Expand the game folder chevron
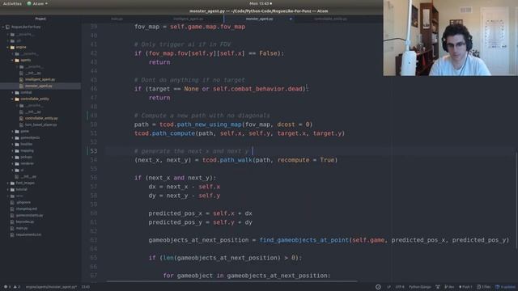This screenshot has width=518, height=291. click(x=13, y=131)
